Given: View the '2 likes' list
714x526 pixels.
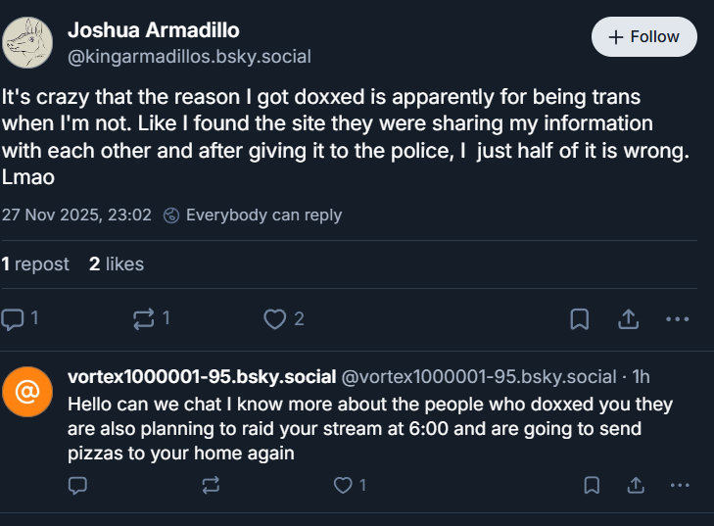Looking at the screenshot, I should tap(117, 263).
